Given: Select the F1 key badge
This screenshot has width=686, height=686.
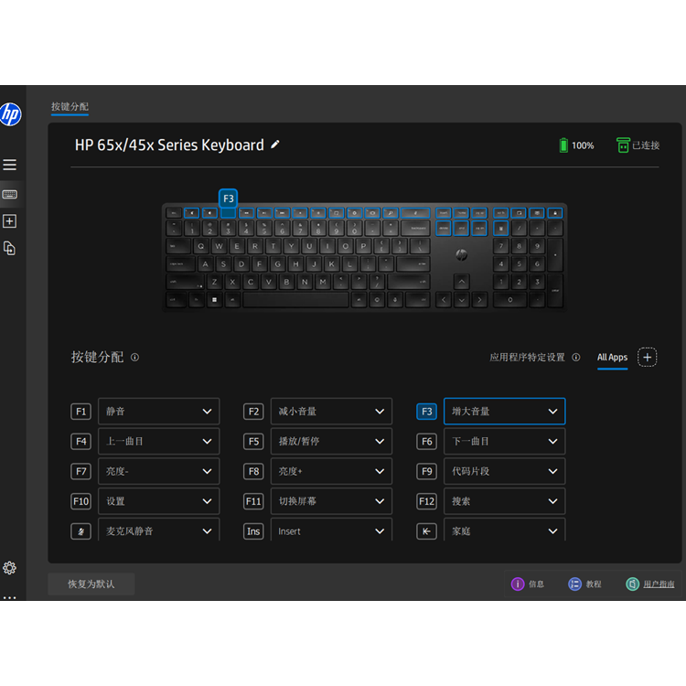Looking at the screenshot, I should (x=80, y=412).
